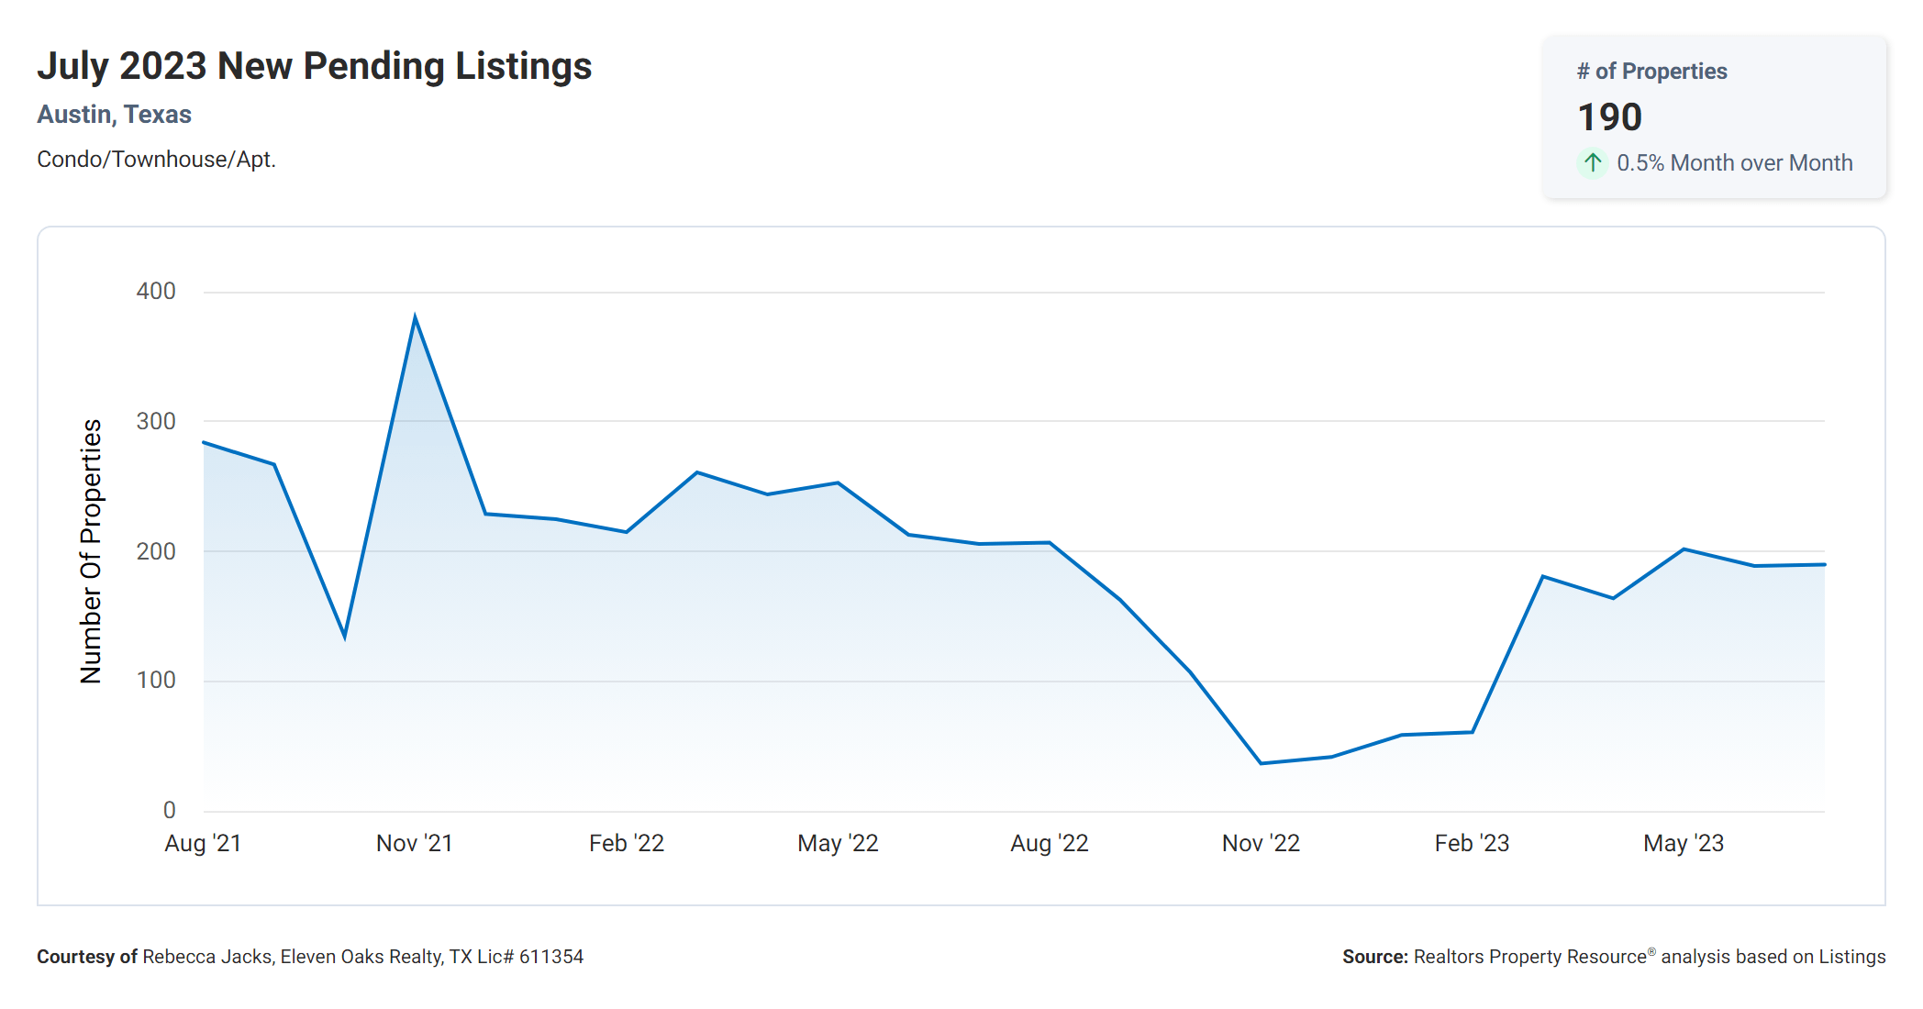1923x1009 pixels.
Task: Select the "Austin, Texas" location subtitle
Action: point(114,115)
